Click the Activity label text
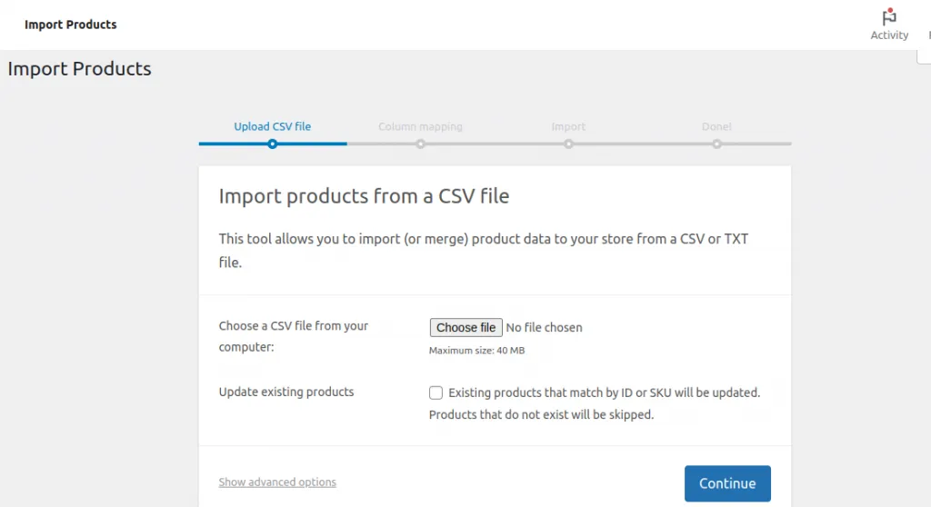 tap(889, 35)
